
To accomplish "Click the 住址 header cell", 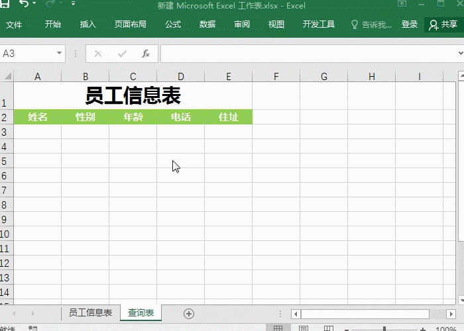I will pyautogui.click(x=228, y=117).
